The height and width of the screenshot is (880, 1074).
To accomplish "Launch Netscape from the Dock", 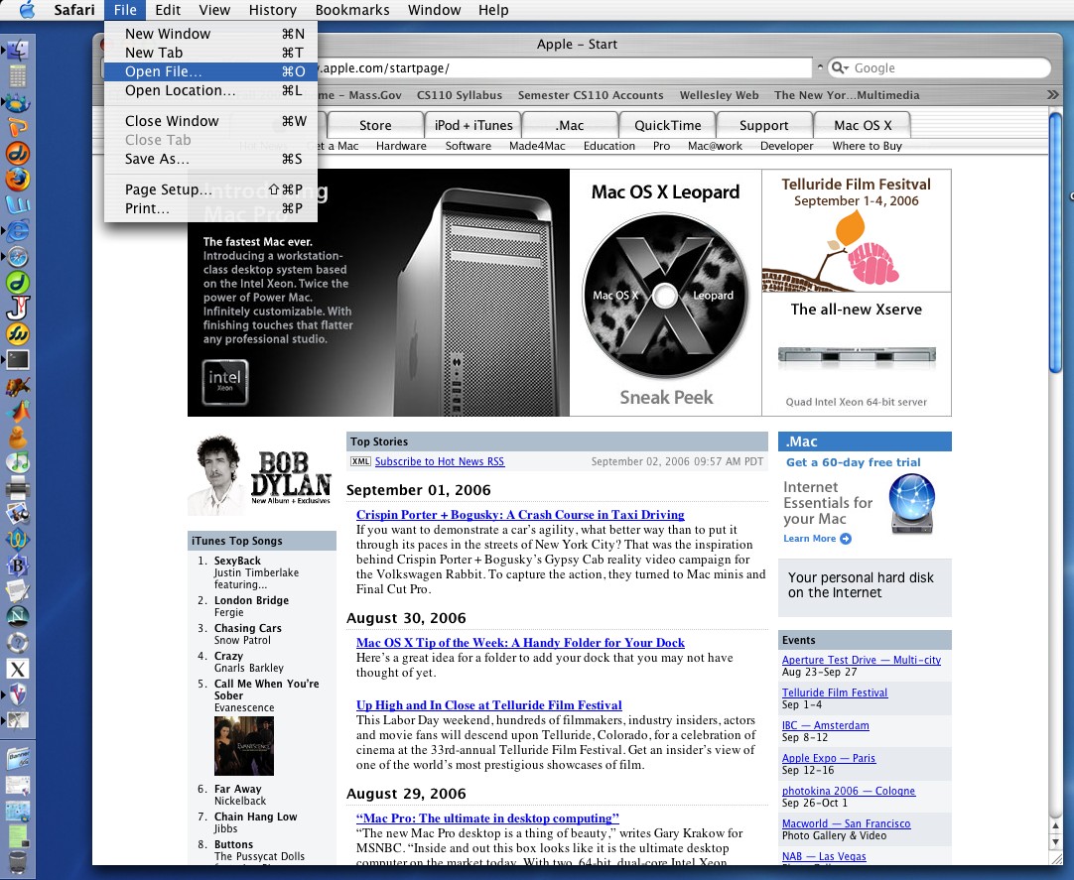I will coord(17,617).
